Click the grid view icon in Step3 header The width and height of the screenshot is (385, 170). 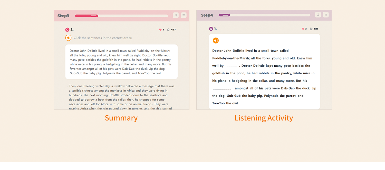pyautogui.click(x=176, y=15)
